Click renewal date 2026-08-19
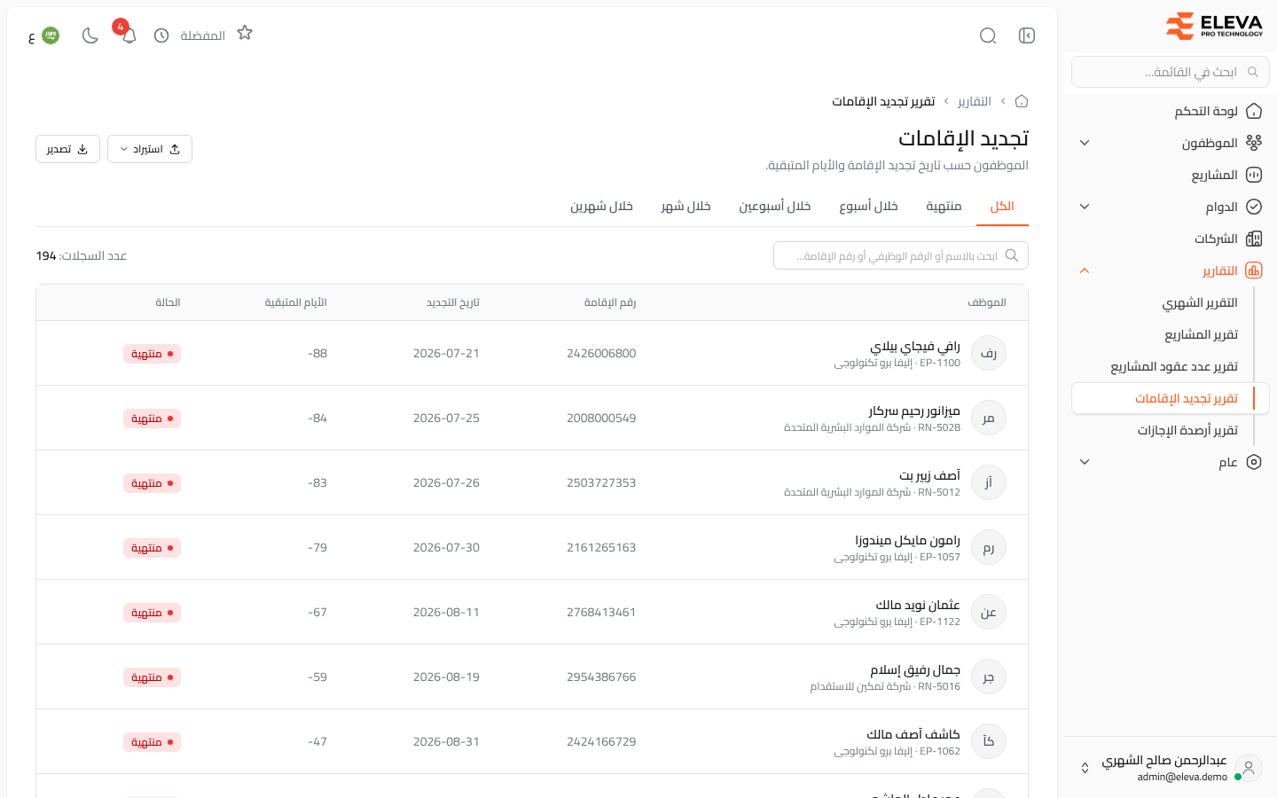Image resolution: width=1277 pixels, height=798 pixels. pyautogui.click(x=446, y=677)
